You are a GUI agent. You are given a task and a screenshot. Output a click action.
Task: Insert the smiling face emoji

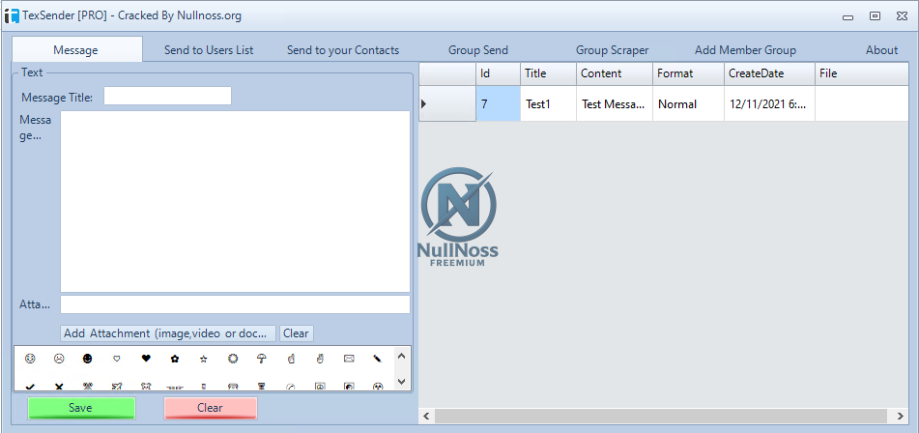30,359
